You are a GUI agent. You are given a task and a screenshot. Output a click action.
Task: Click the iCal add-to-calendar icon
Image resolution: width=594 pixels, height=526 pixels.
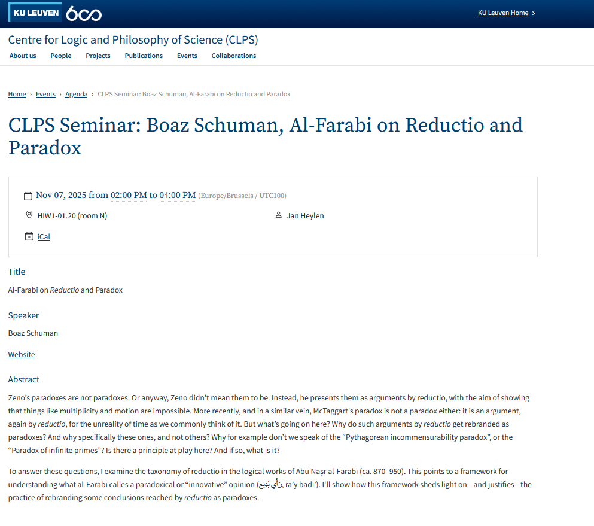coord(29,236)
